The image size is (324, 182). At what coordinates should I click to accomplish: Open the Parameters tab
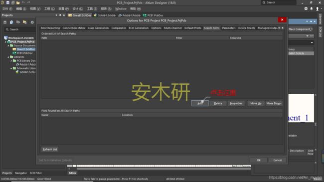pyautogui.click(x=229, y=28)
